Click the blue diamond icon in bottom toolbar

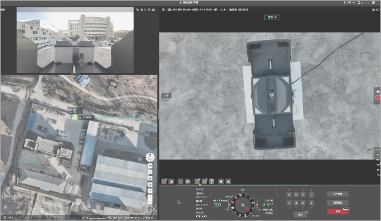click(180, 182)
